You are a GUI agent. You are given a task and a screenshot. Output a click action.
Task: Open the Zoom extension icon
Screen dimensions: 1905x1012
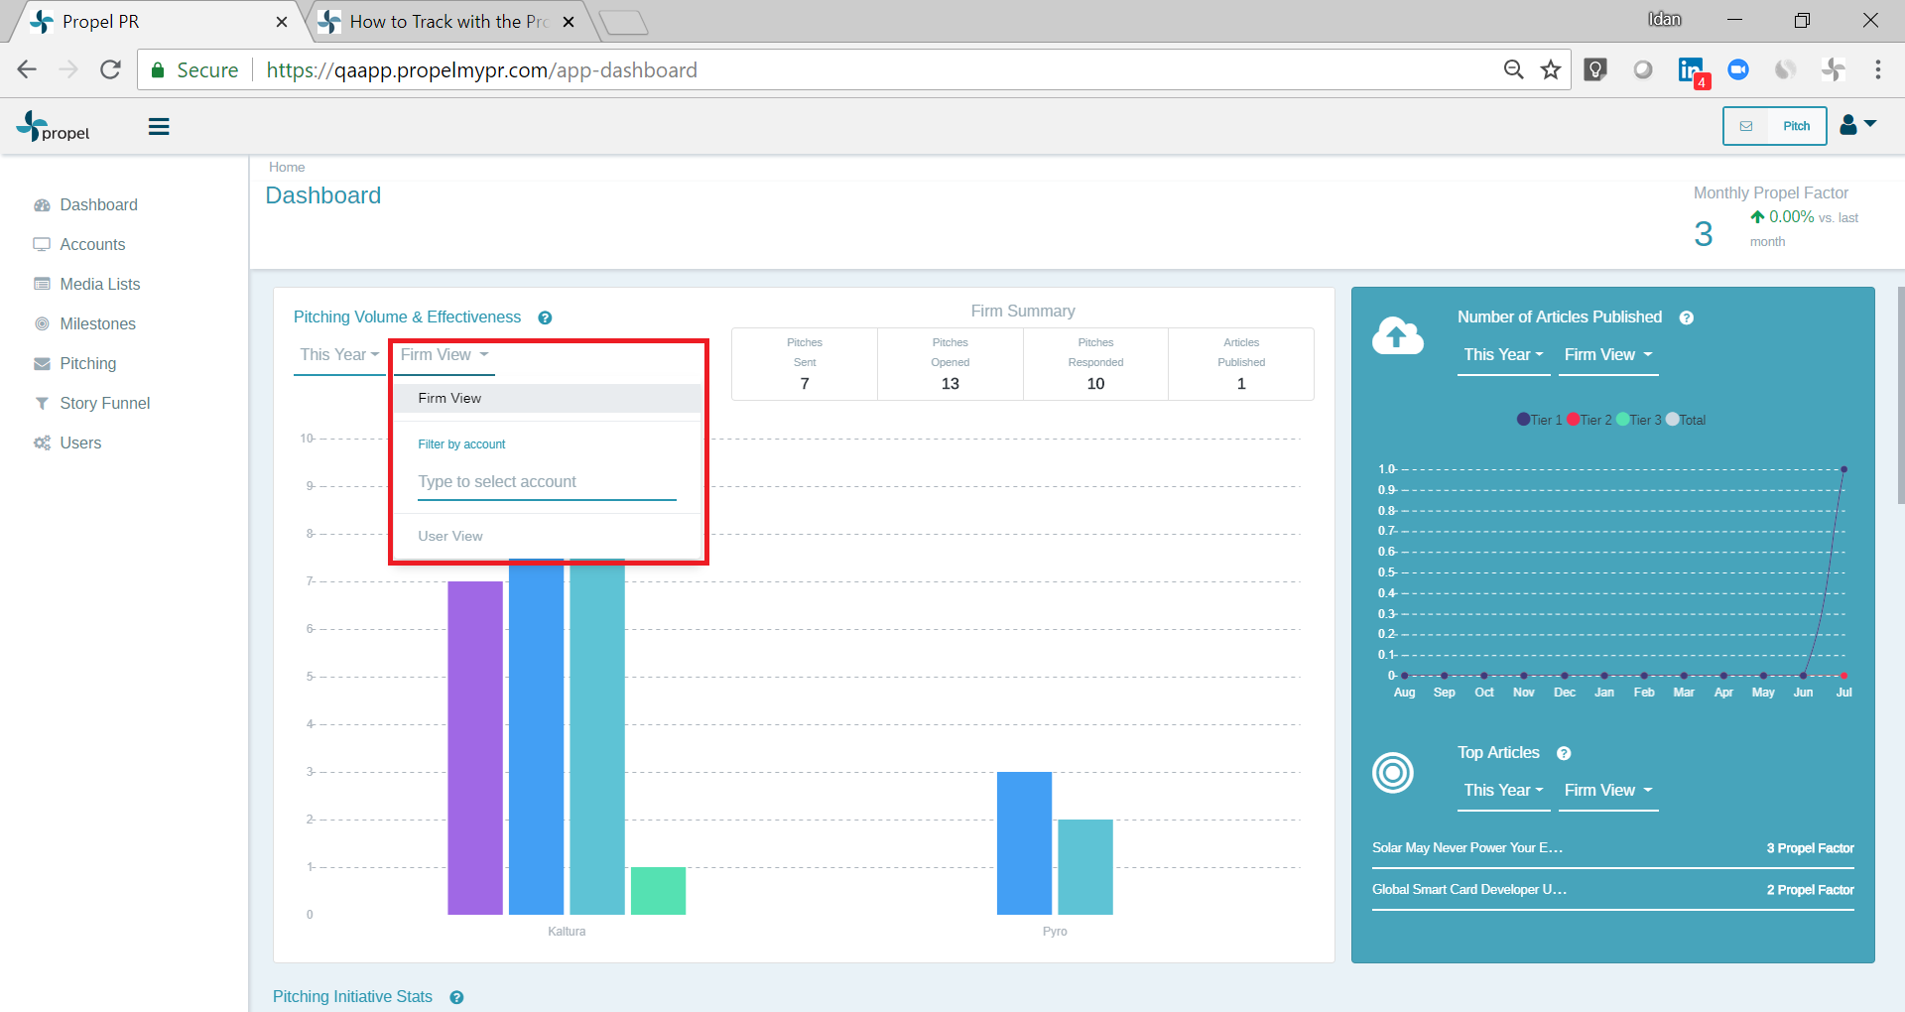[x=1737, y=69]
